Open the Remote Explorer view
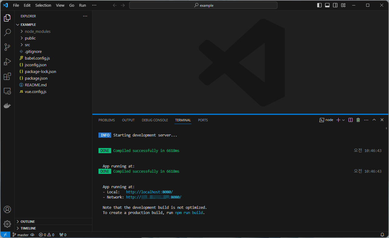This screenshot has width=389, height=238. 7,91
